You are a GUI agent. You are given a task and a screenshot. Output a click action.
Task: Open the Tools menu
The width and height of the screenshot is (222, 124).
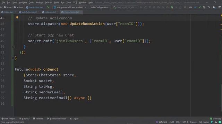(69, 2)
